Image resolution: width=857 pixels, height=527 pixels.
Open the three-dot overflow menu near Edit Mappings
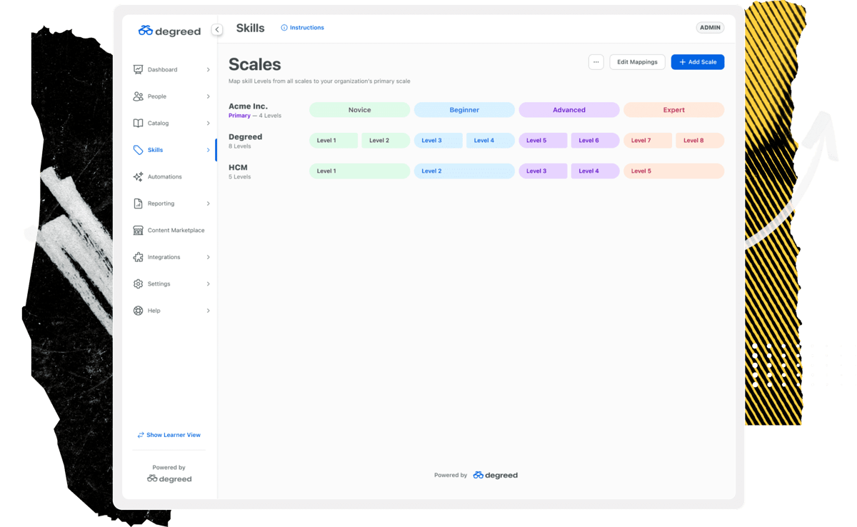(596, 61)
